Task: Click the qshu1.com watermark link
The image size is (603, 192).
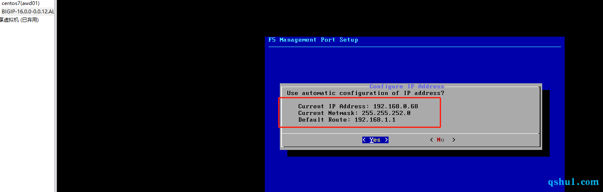Action: click(x=573, y=182)
